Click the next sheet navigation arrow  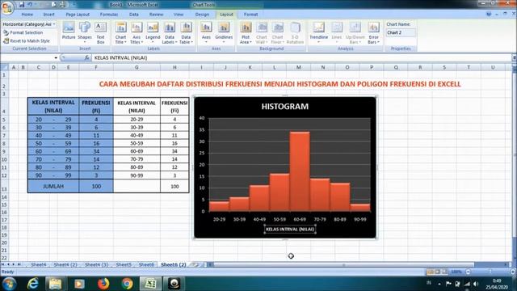(14, 264)
